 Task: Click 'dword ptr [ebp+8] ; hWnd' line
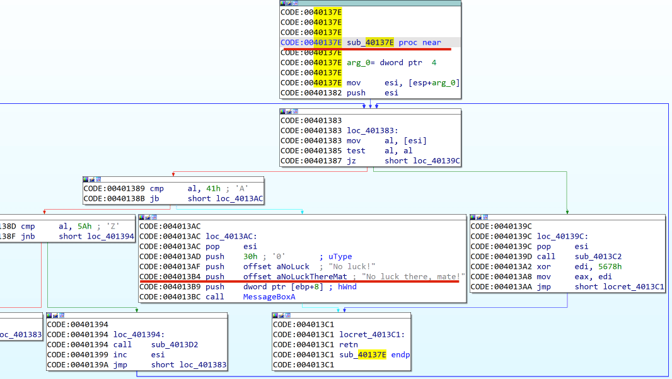pos(299,286)
